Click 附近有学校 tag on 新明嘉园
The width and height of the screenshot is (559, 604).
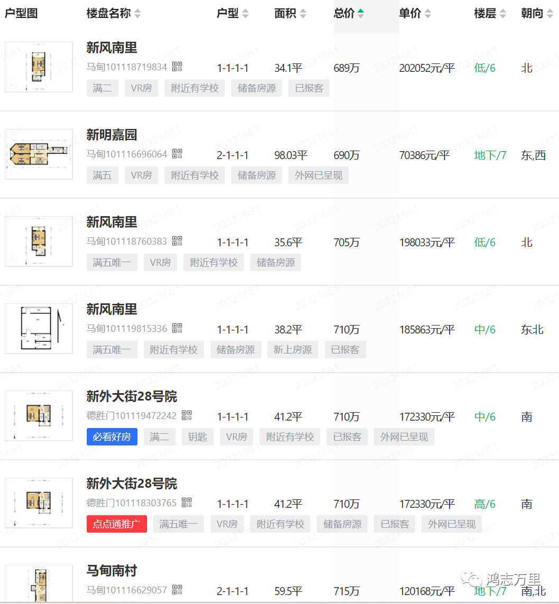click(195, 175)
